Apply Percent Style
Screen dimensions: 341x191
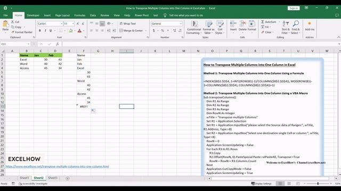pyautogui.click(x=162, y=31)
